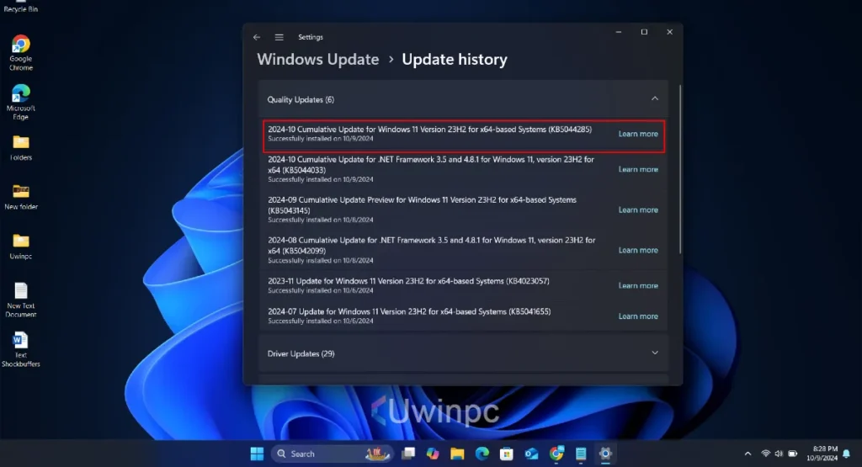
Task: Select the 2024-10 .NET Framework KB5044033 row
Action: coord(464,169)
